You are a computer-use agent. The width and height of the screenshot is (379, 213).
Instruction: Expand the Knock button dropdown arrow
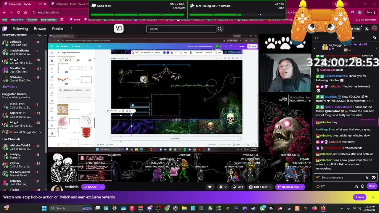click(x=102, y=187)
